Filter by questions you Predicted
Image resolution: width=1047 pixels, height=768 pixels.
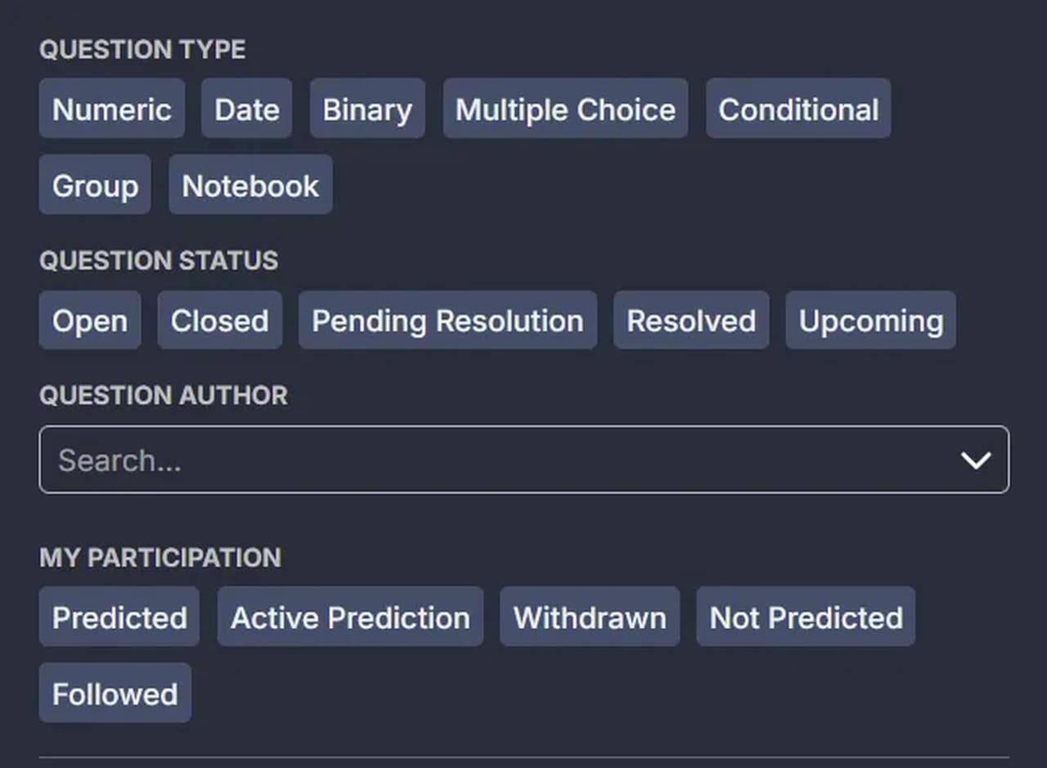119,617
